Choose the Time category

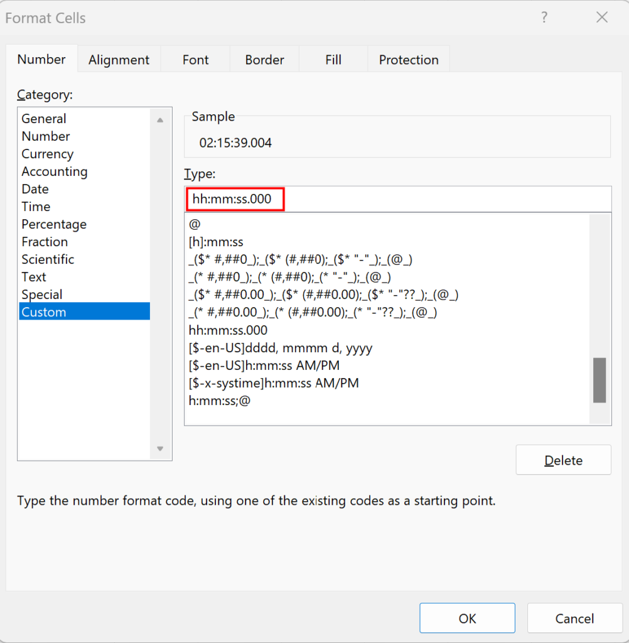point(36,207)
